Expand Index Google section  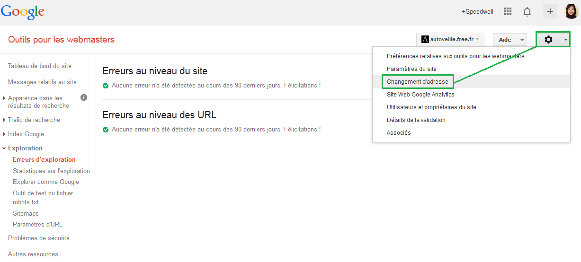coord(26,134)
